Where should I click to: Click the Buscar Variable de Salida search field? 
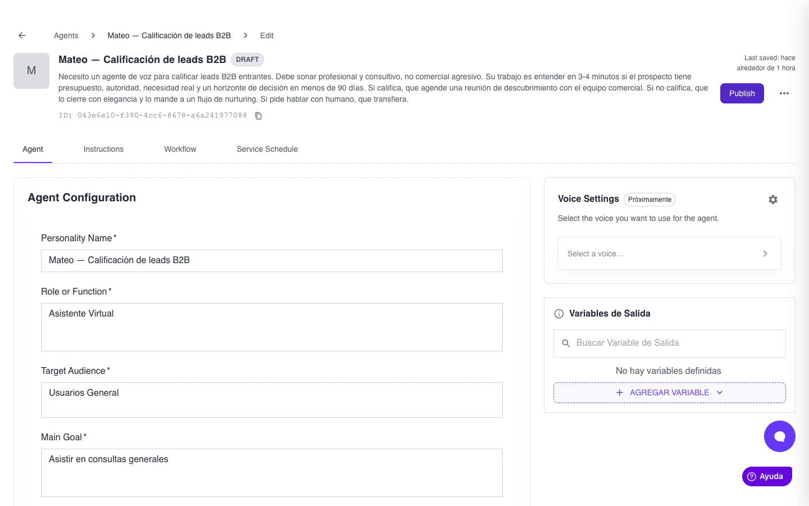click(646, 343)
